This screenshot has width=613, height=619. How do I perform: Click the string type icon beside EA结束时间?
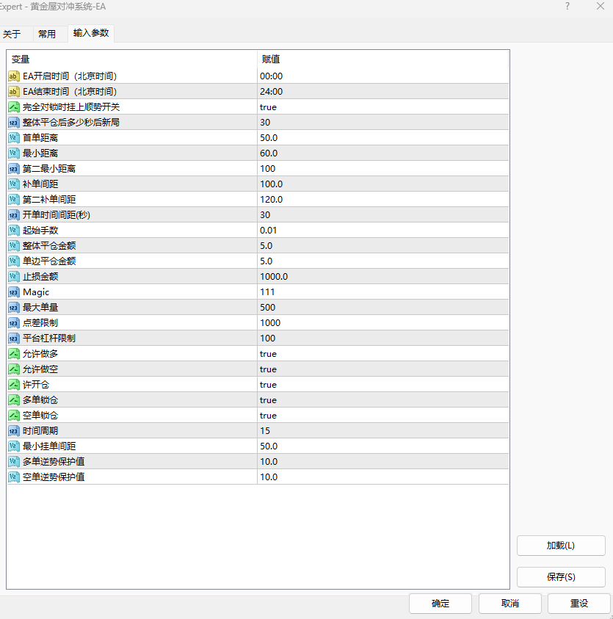click(13, 91)
